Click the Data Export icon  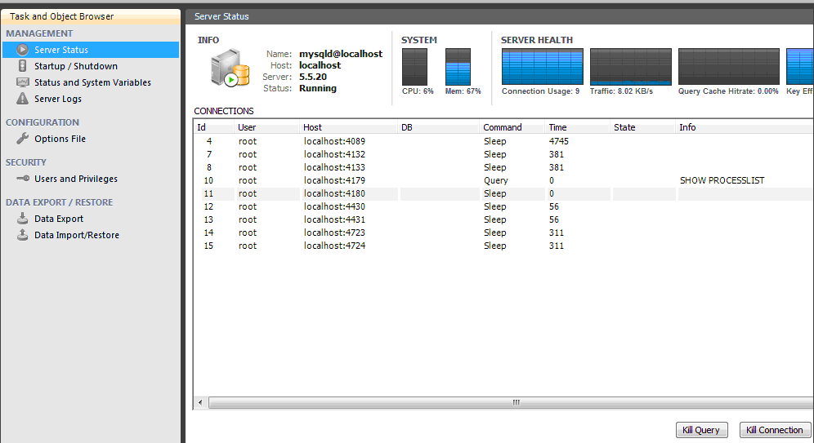[x=23, y=219]
